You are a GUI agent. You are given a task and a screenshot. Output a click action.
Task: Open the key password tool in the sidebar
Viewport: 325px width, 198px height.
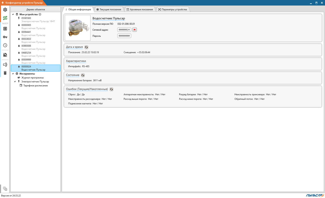pos(5,37)
